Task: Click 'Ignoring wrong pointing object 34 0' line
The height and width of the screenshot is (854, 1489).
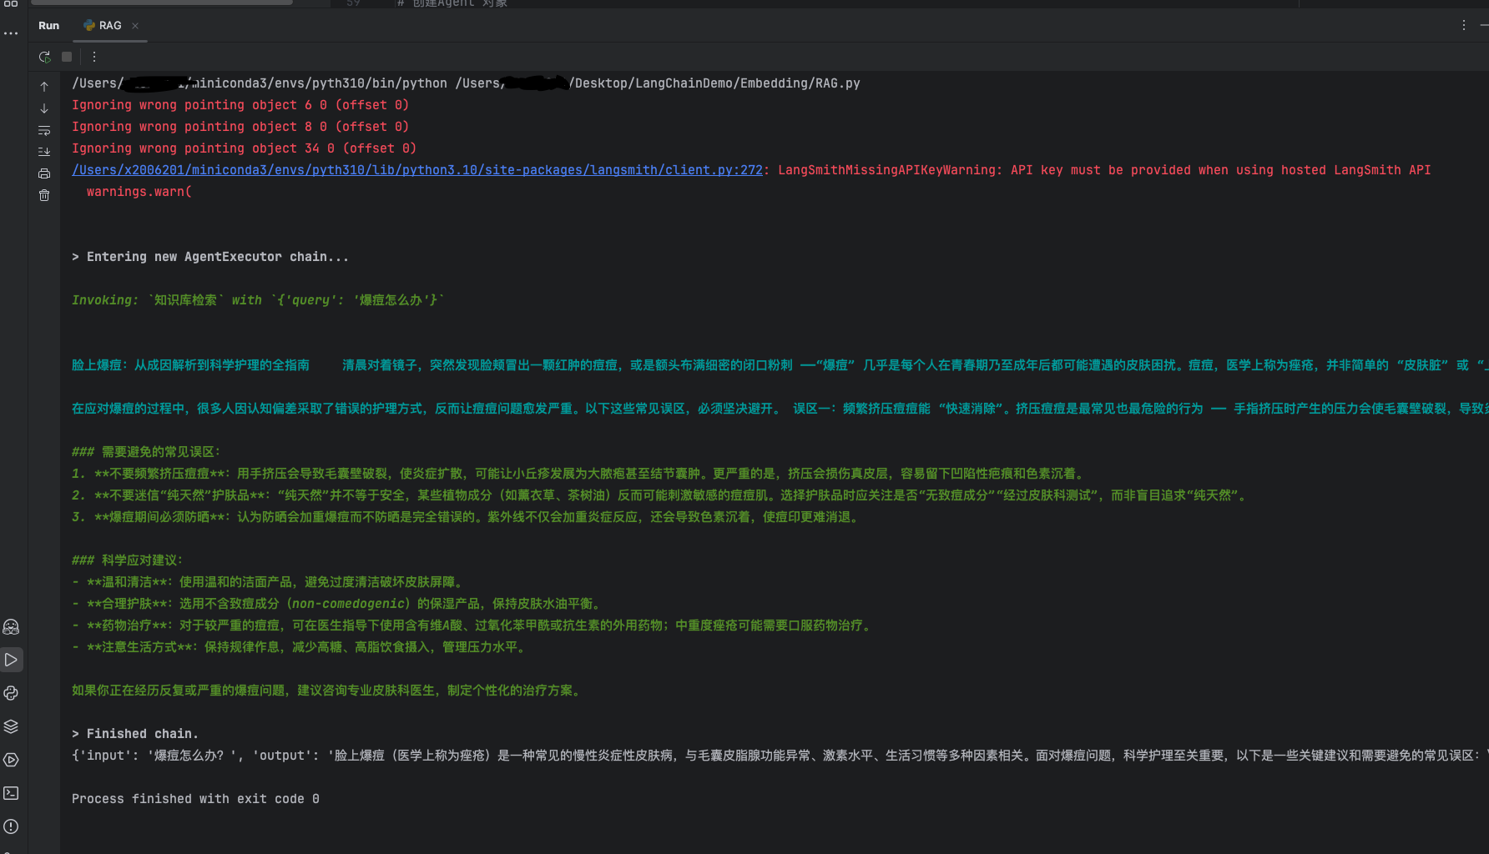Action: (x=244, y=148)
